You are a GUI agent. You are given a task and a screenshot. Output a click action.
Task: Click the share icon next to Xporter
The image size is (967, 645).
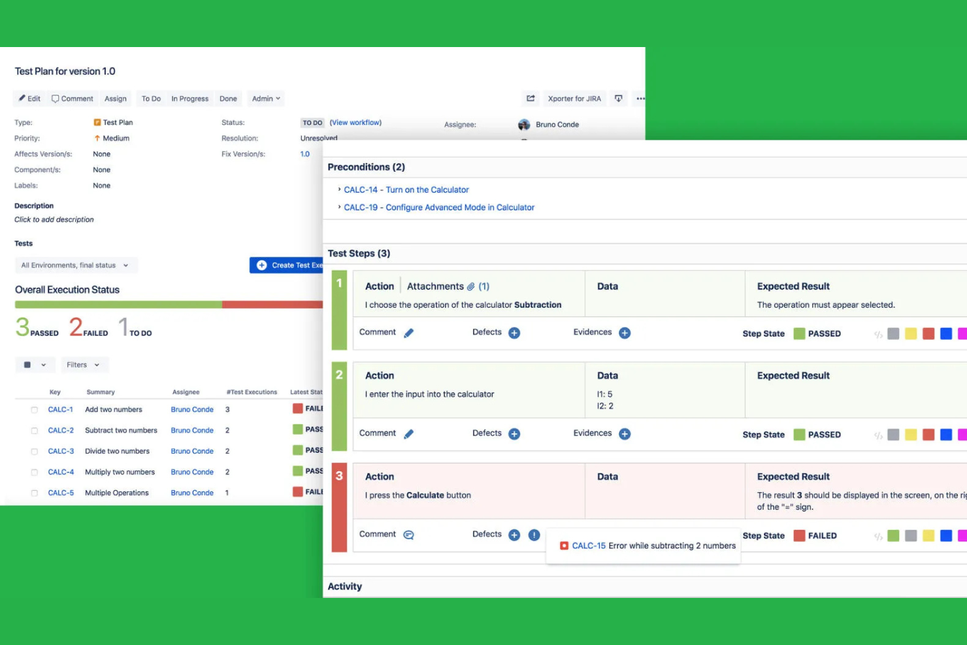[531, 98]
